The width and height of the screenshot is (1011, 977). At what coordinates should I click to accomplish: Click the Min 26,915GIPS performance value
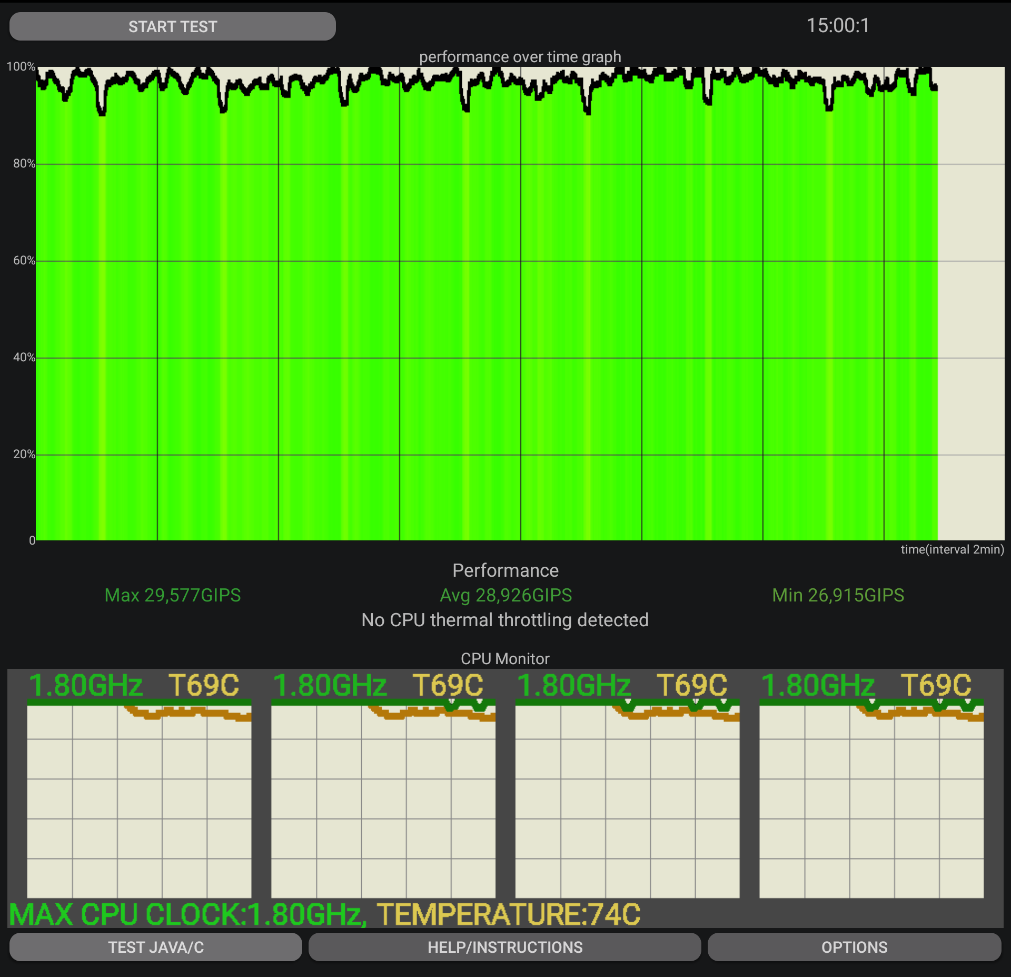coord(838,595)
